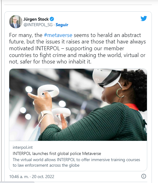Click Seguir to follow the account
Image resolution: width=158 pixels, height=183 pixels.
pyautogui.click(x=62, y=25)
